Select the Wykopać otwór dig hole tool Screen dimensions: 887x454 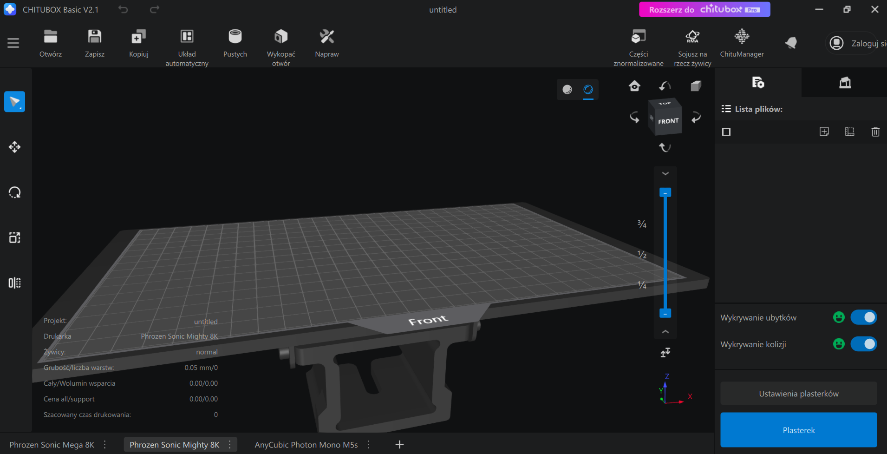(281, 47)
